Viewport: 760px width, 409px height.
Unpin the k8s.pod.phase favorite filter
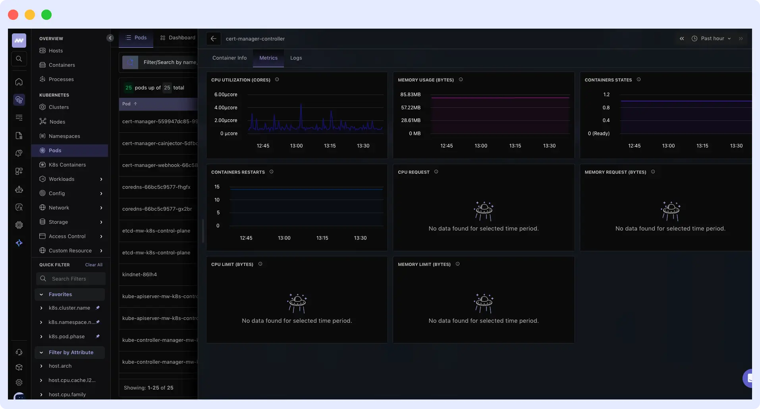[98, 336]
